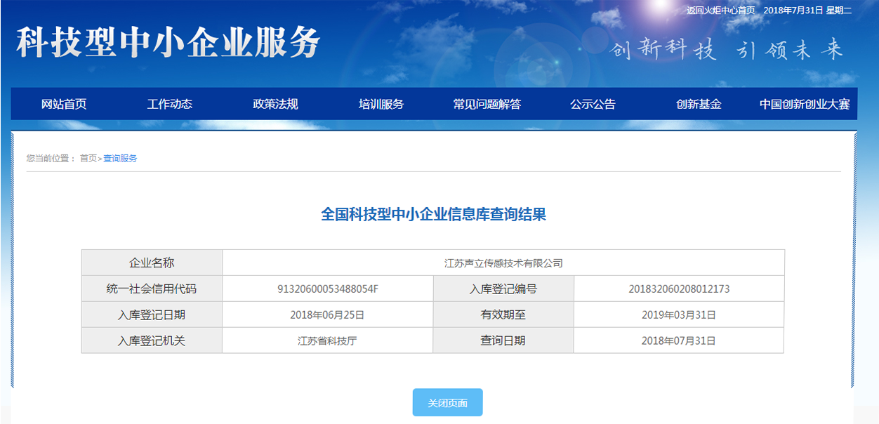
Task: Click the 入库登记日期 label cell
Action: tap(152, 314)
